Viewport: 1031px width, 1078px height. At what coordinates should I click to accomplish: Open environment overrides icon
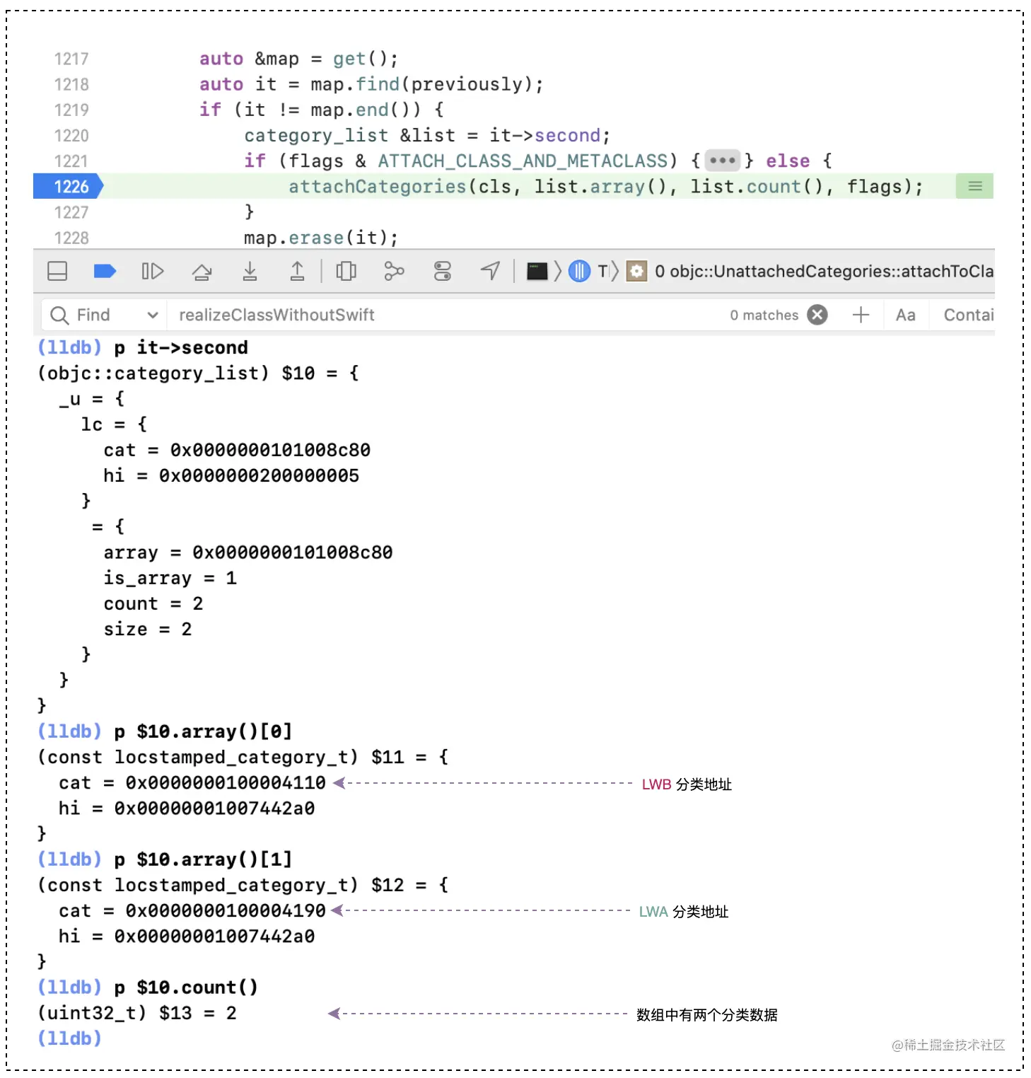click(443, 272)
